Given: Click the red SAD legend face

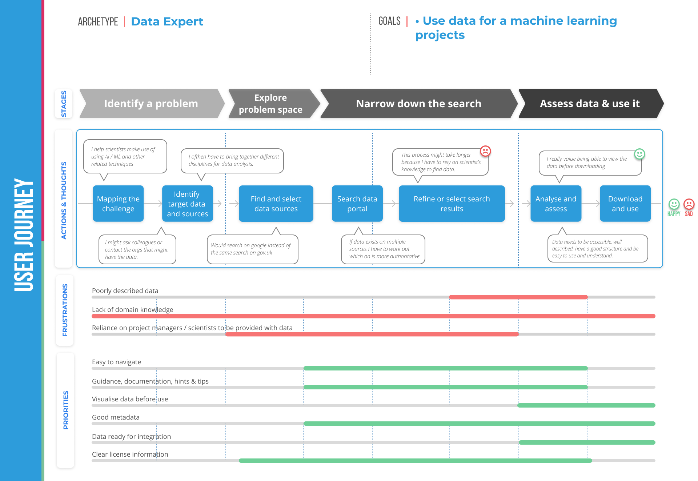Looking at the screenshot, I should [x=689, y=204].
